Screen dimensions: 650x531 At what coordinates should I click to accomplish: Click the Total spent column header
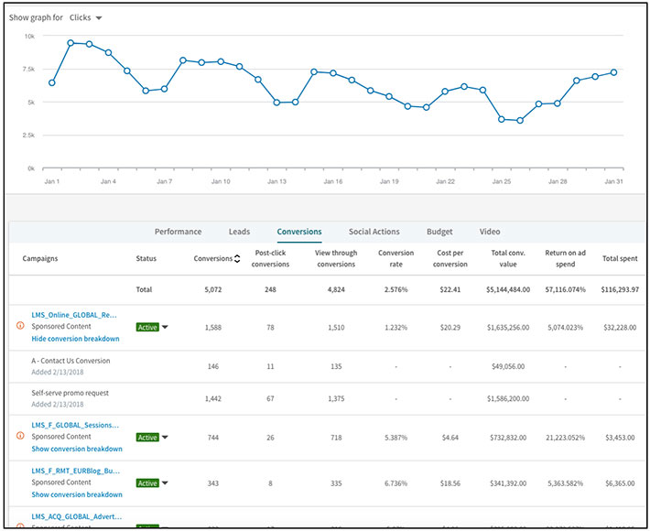coord(621,259)
